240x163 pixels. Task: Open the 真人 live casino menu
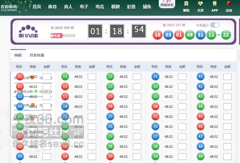coord(68,7)
